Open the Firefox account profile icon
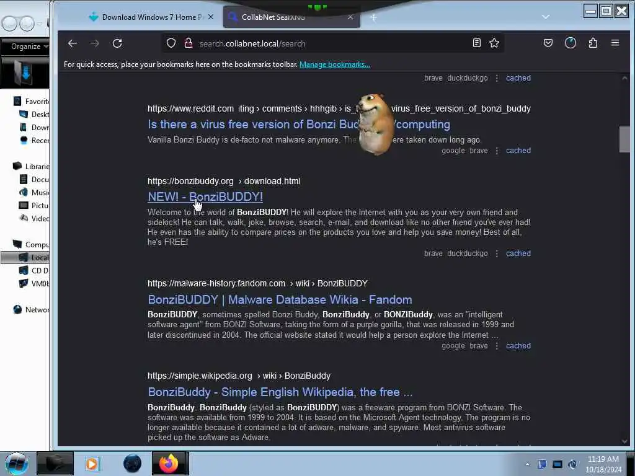 tap(571, 43)
